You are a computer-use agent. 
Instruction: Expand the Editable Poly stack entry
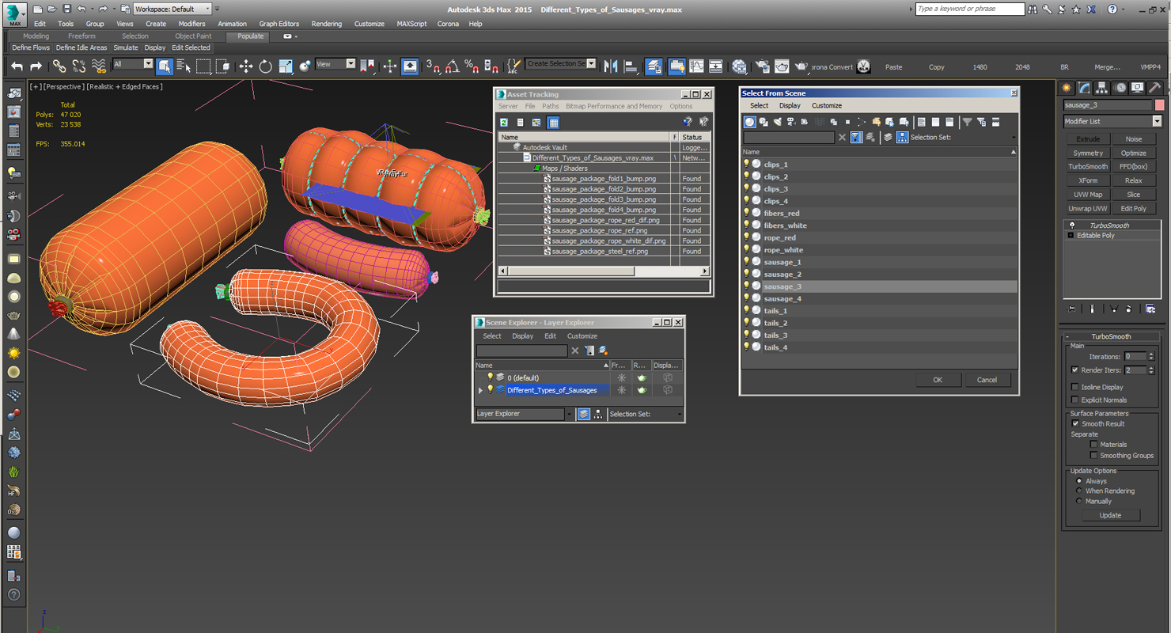1071,235
